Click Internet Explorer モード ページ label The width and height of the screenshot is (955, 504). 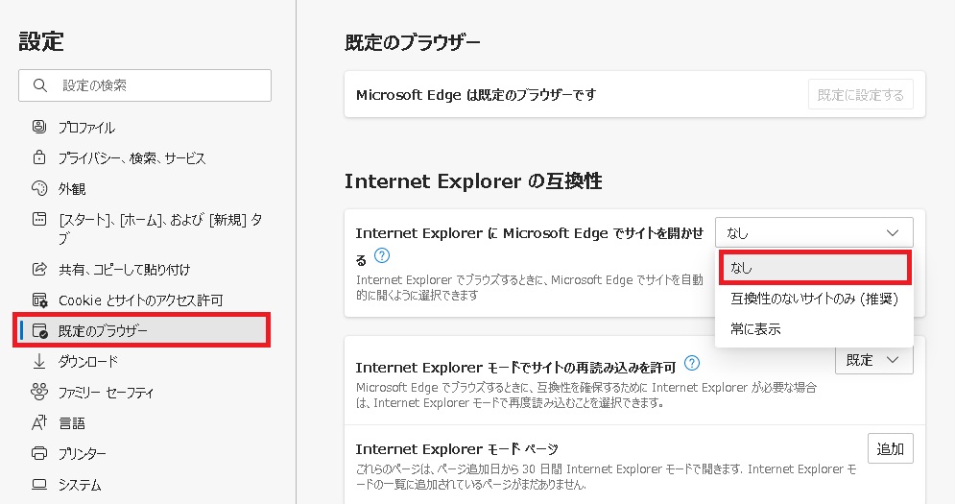click(457, 449)
